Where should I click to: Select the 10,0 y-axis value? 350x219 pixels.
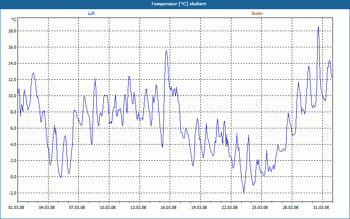coord(13,96)
